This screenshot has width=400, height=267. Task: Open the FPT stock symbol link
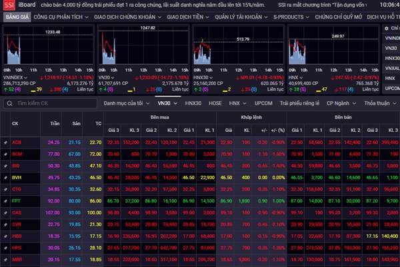click(16, 200)
